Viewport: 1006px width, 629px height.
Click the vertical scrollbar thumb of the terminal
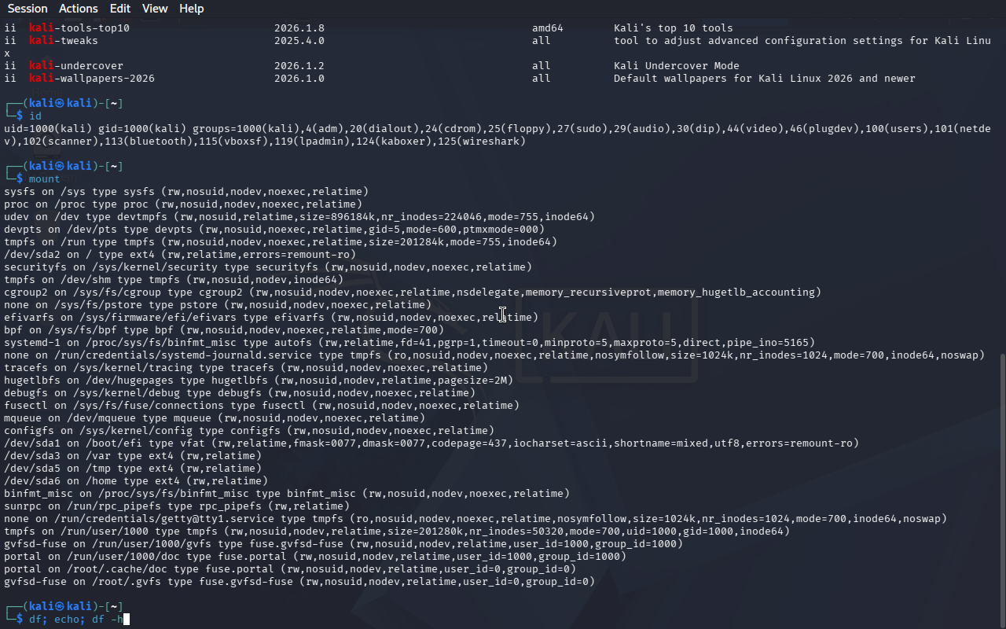pos(1001,487)
